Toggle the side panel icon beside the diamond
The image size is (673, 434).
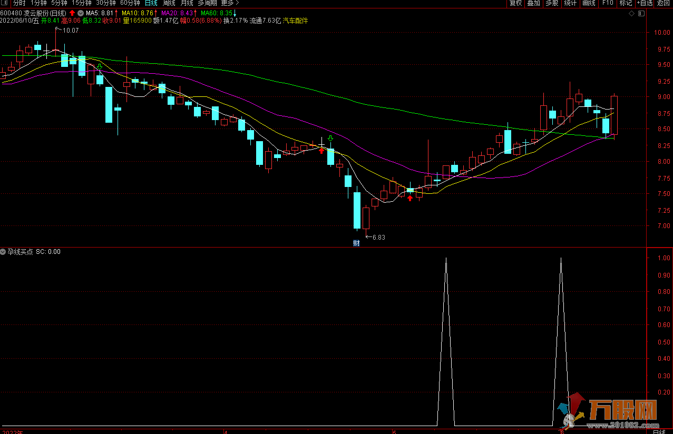coord(640,13)
